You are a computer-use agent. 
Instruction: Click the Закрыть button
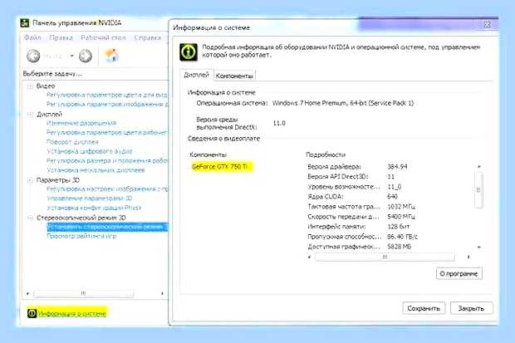pos(471,308)
